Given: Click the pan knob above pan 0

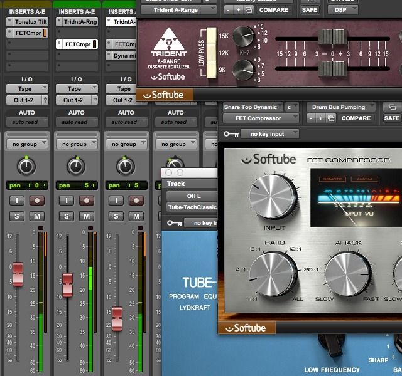Looking at the screenshot, I should pos(26,167).
